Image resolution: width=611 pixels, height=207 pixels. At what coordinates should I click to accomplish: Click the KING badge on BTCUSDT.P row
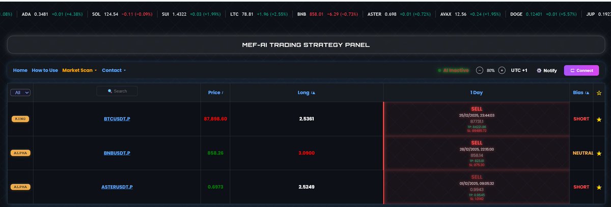[x=20, y=119]
